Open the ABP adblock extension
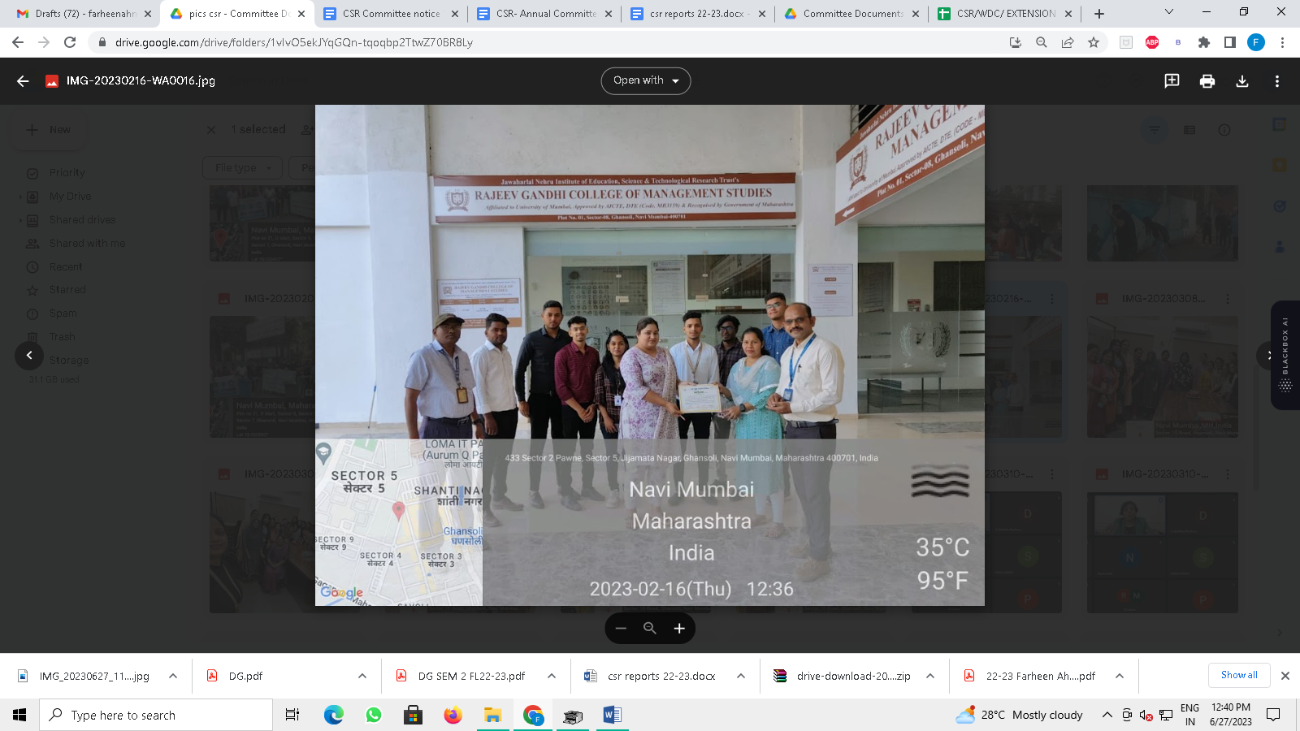This screenshot has width=1300, height=731. [1152, 42]
